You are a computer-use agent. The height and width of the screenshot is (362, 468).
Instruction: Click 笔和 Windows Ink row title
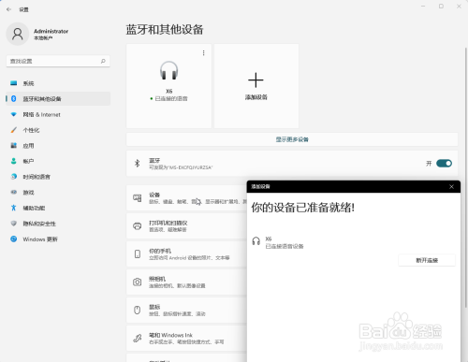170,335
